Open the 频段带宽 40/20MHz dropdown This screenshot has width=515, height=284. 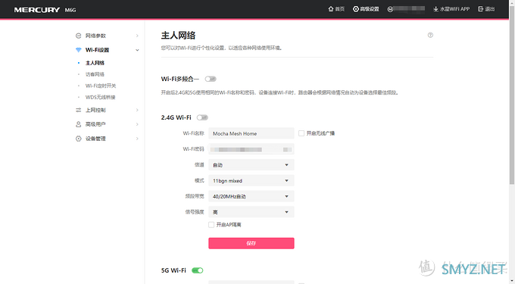[x=251, y=196]
